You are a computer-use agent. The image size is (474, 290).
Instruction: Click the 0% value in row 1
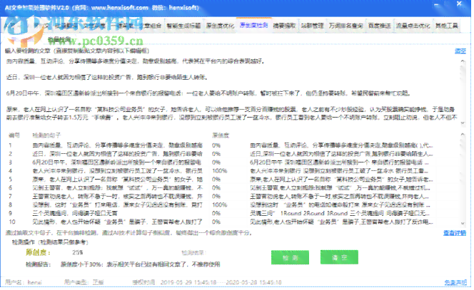pyautogui.click(x=216, y=145)
